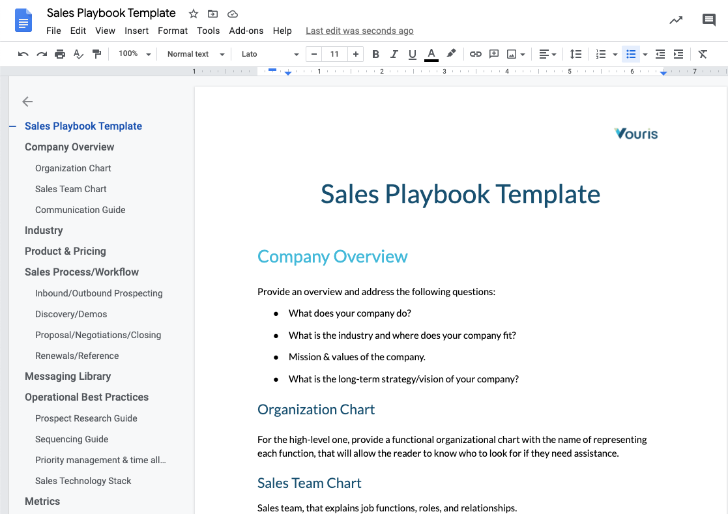Toggle underline formatting
Image resolution: width=728 pixels, height=514 pixels.
413,54
